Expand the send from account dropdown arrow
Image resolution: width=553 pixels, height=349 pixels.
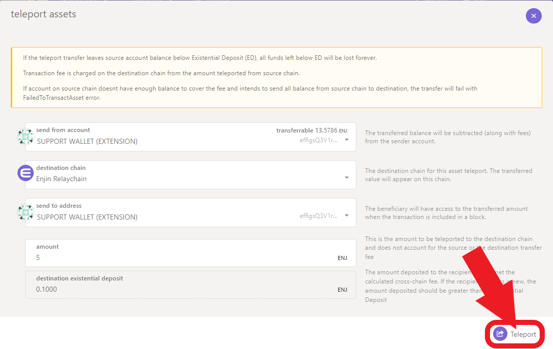click(347, 140)
